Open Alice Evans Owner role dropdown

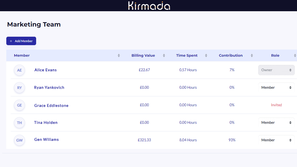[276, 70]
